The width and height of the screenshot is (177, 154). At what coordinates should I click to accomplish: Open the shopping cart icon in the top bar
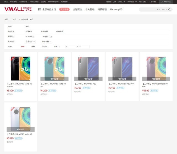pos(162,2)
